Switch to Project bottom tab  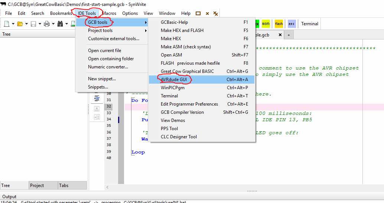point(43,186)
